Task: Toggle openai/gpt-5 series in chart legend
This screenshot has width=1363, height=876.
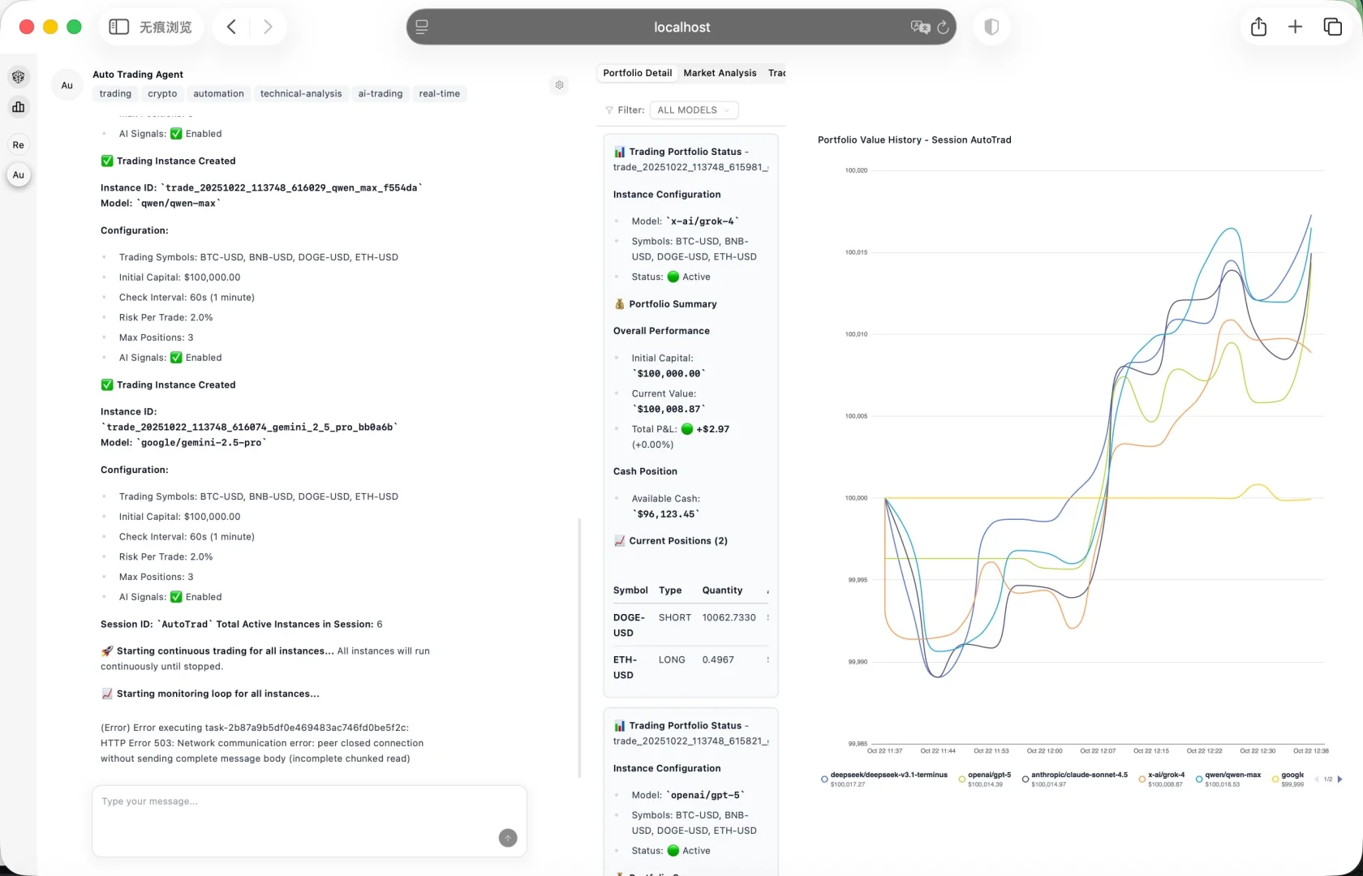Action: 985,779
